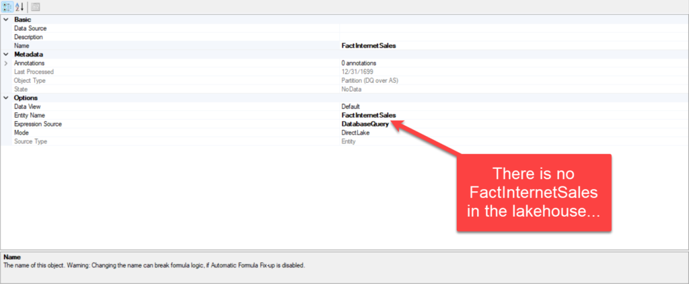
Task: Select the Data Source property row
Action: [344, 28]
